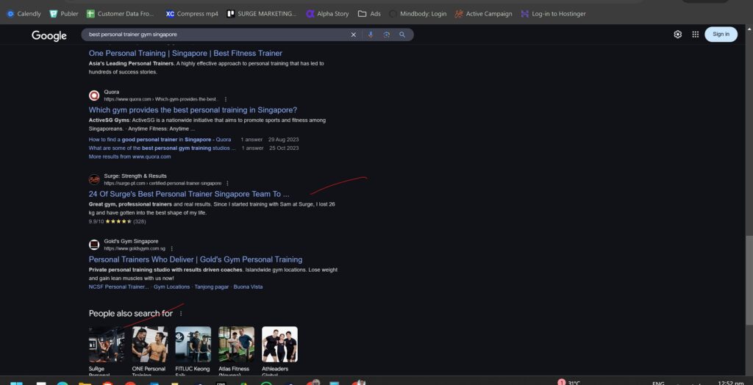Open more options for Quora result
Image resolution: width=753 pixels, height=385 pixels.
tap(226, 99)
